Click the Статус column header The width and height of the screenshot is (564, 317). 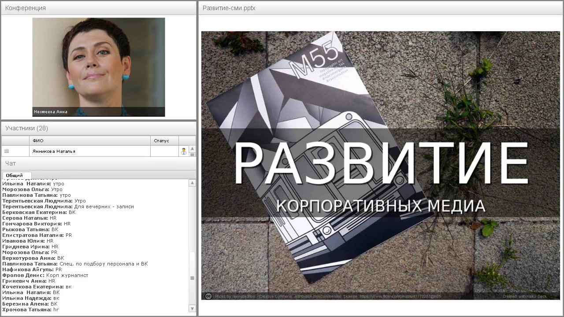pyautogui.click(x=161, y=140)
